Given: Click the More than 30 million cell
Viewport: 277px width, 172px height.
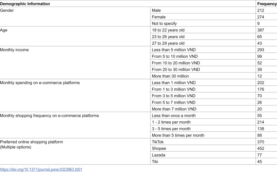Looking at the screenshot, I should click(170, 76).
